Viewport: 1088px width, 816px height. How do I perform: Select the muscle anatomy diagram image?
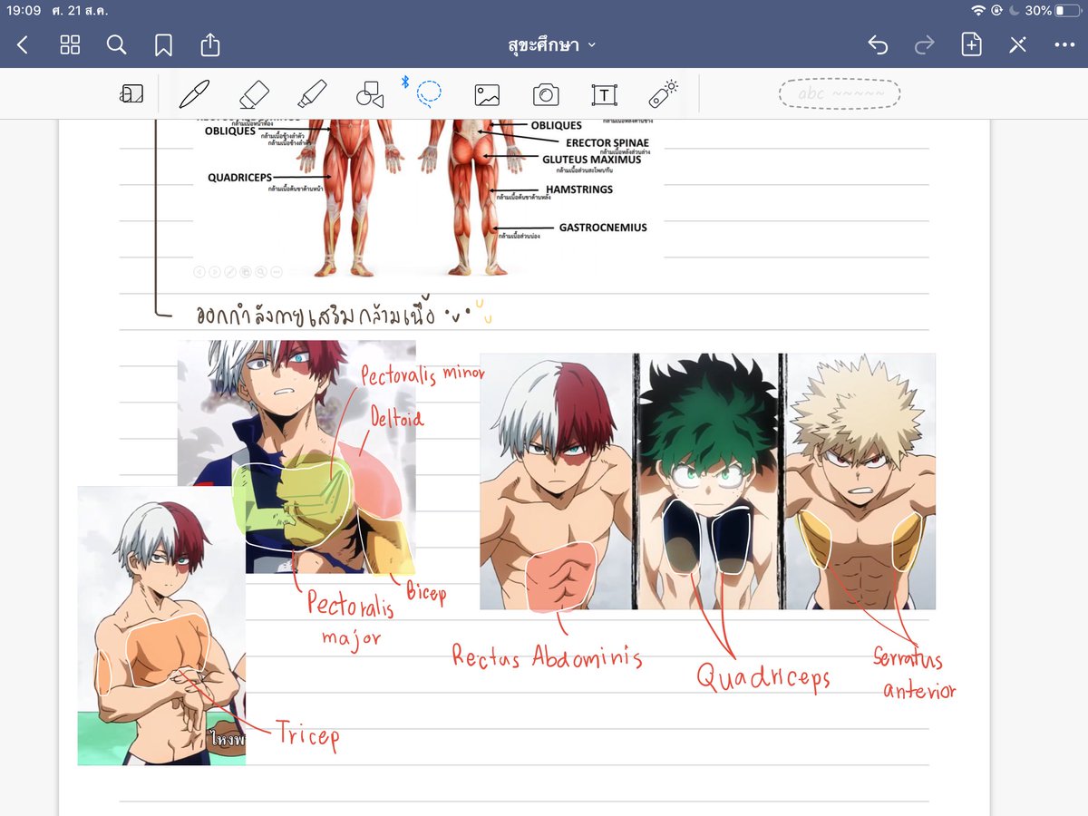(426, 198)
